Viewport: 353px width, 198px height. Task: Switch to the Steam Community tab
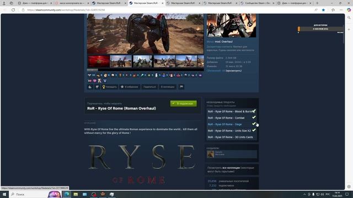point(258,3)
